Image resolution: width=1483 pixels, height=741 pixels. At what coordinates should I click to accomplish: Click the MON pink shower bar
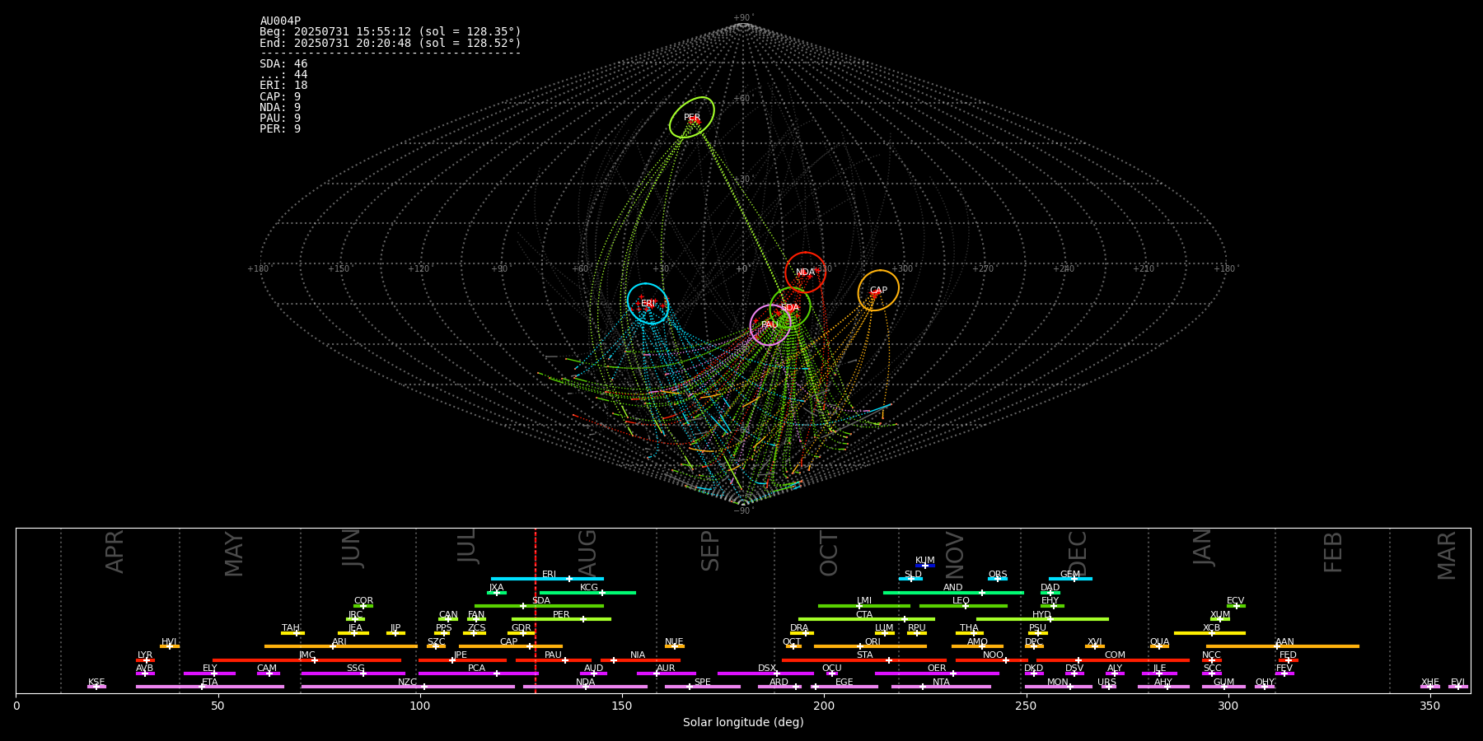coord(1058,687)
